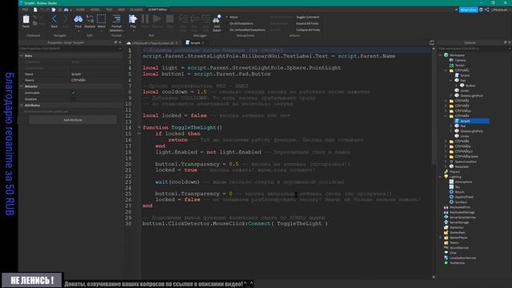Click the Add Attribute button
The height and width of the screenshot is (288, 512).
pos(73,120)
